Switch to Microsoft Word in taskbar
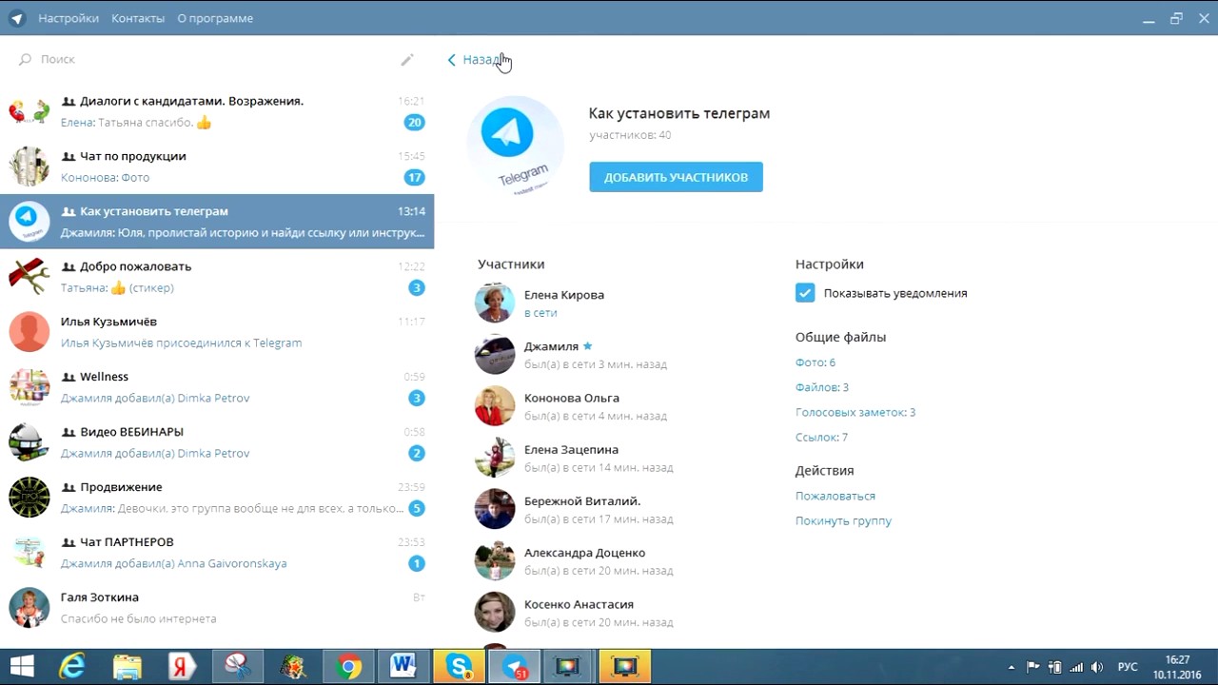This screenshot has height=685, width=1218. coord(403,667)
